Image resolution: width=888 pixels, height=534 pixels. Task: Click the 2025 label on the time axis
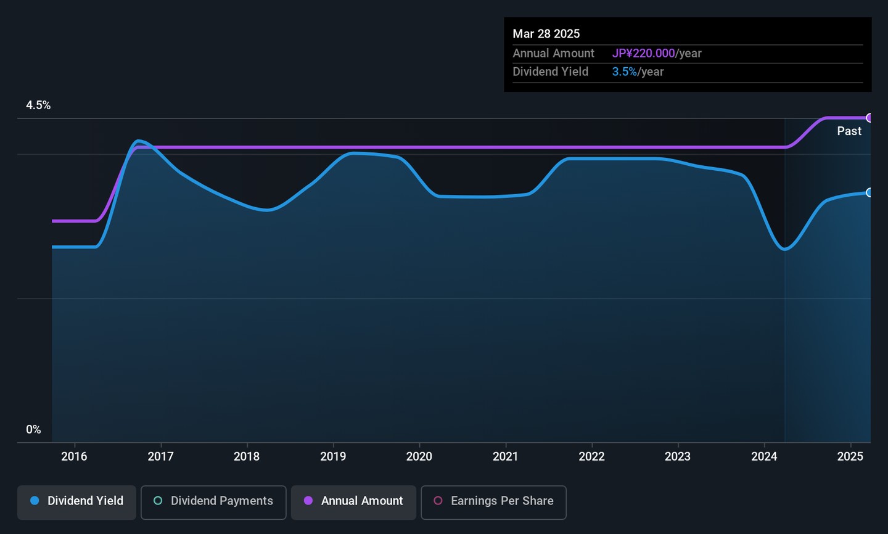850,456
